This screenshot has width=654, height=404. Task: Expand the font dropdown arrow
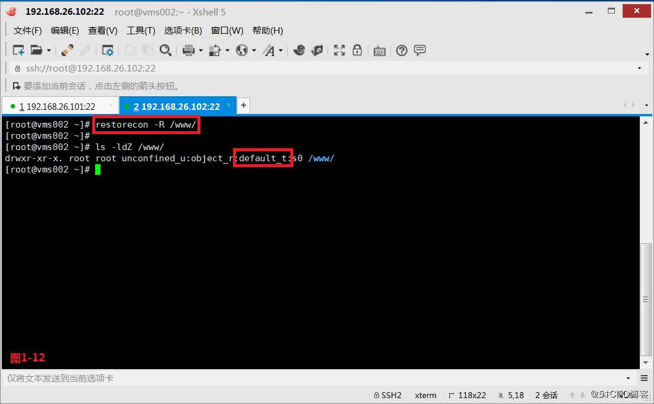[x=281, y=50]
